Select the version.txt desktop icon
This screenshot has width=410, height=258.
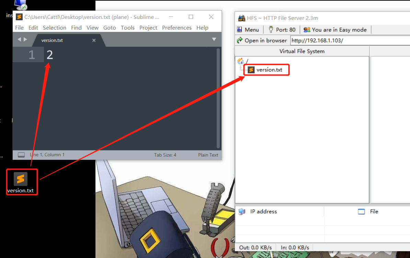tap(20, 182)
